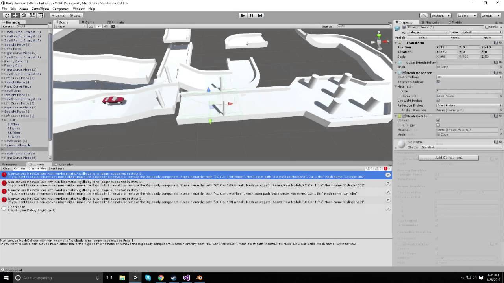Click the Prefab Apply button
Image resolution: width=504 pixels, height=283 pixels.
click(487, 37)
